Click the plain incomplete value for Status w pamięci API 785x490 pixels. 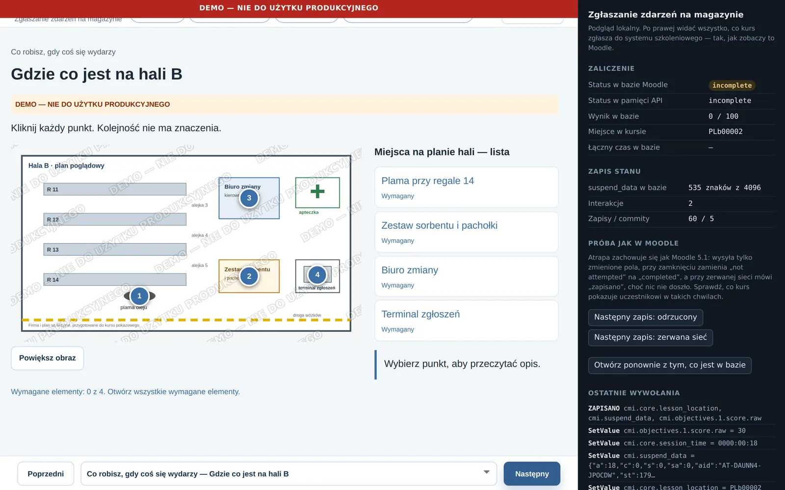point(730,100)
